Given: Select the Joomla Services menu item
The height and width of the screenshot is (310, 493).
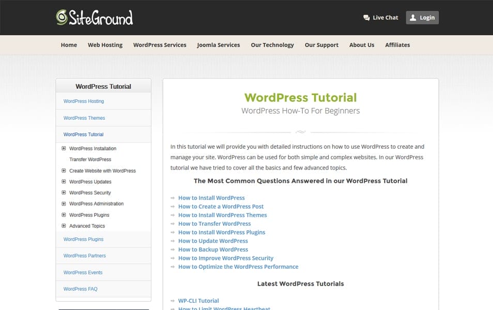Looking at the screenshot, I should click(218, 45).
